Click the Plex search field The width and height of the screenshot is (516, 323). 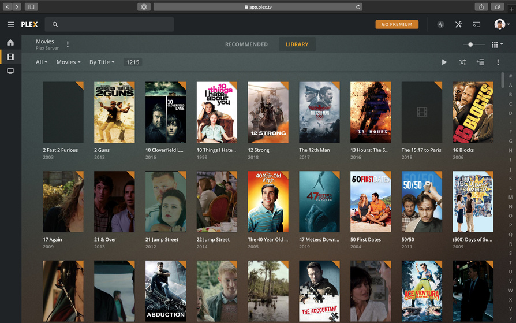coord(109,24)
